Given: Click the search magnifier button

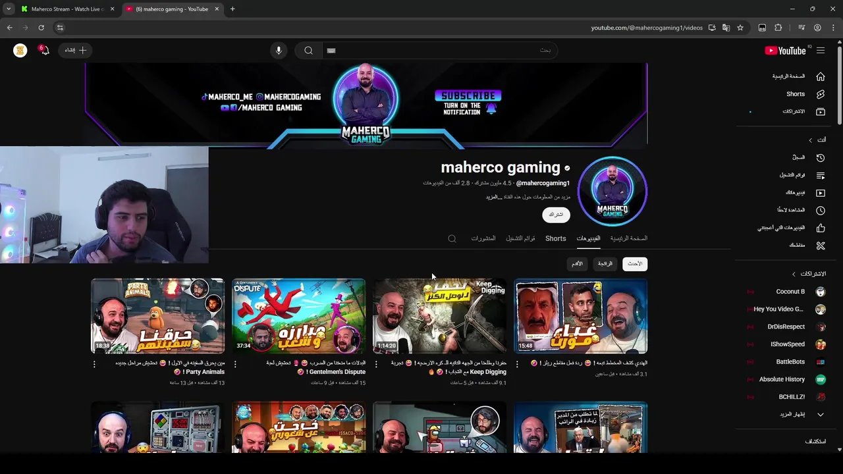Looking at the screenshot, I should [308, 50].
